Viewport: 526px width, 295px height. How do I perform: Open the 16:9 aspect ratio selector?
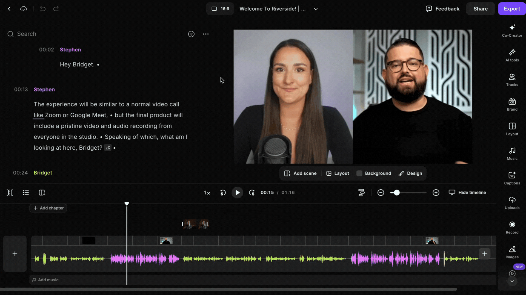tap(220, 9)
